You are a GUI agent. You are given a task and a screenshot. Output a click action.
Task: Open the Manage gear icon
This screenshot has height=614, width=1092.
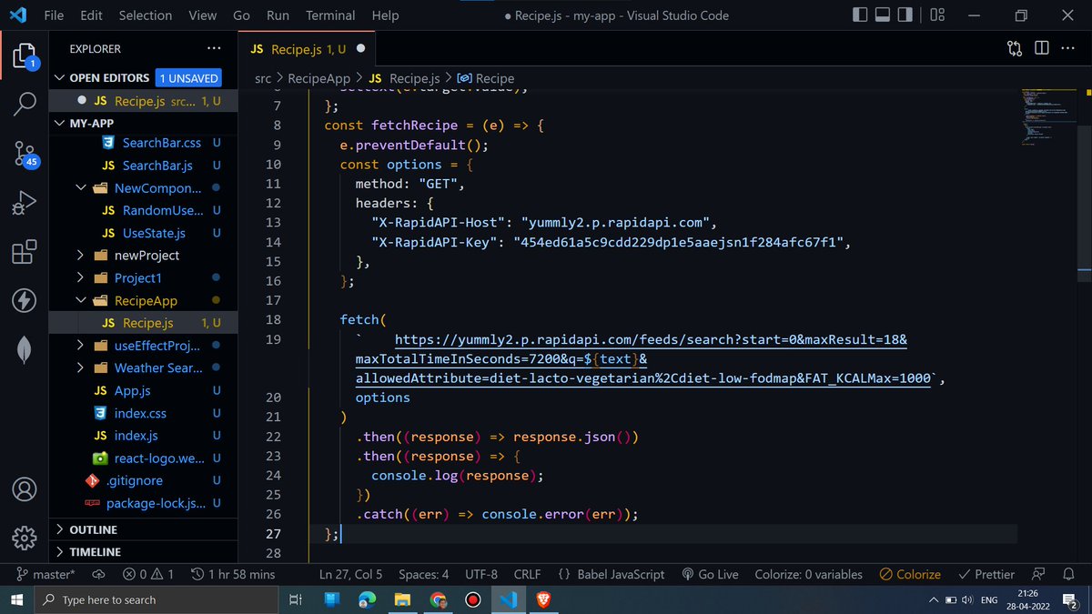25,538
